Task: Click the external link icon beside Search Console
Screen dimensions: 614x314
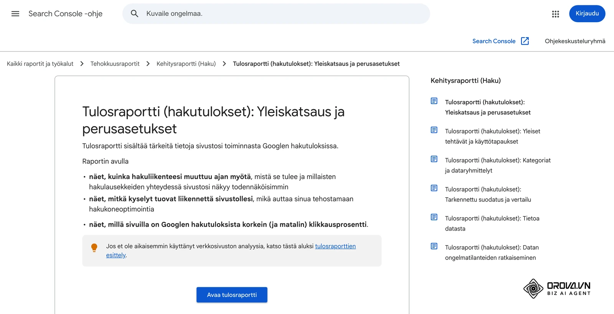Action: [525, 41]
